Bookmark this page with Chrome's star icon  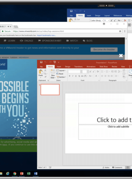[120, 31]
